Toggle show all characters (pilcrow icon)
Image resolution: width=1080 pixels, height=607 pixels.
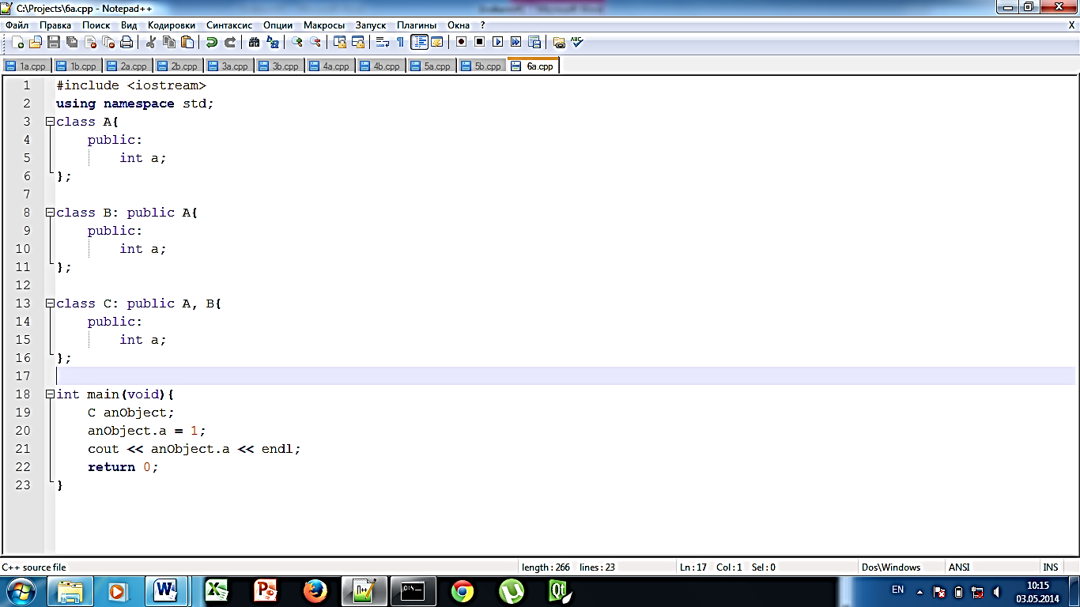click(x=400, y=42)
